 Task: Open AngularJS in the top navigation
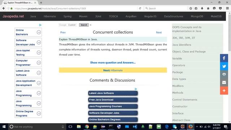click(x=150, y=16)
